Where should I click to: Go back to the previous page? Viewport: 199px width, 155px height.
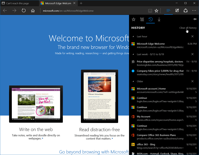[5, 11]
